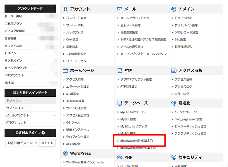Click the データベース stack icon
228x167 pixels.
pyautogui.click(x=119, y=103)
